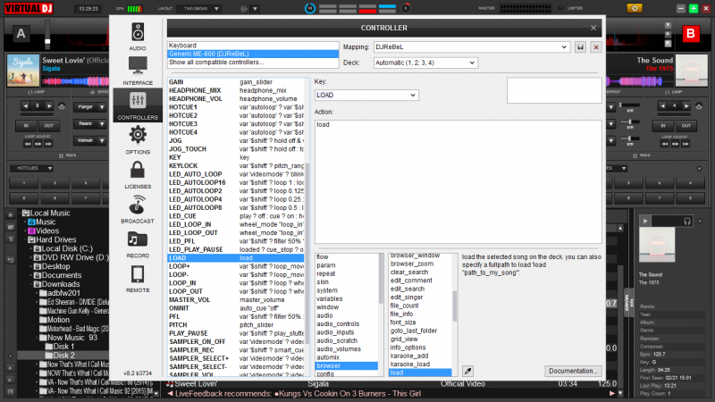The image size is (715, 402).
Task: Select Show all compatible controllers
Action: click(253, 63)
